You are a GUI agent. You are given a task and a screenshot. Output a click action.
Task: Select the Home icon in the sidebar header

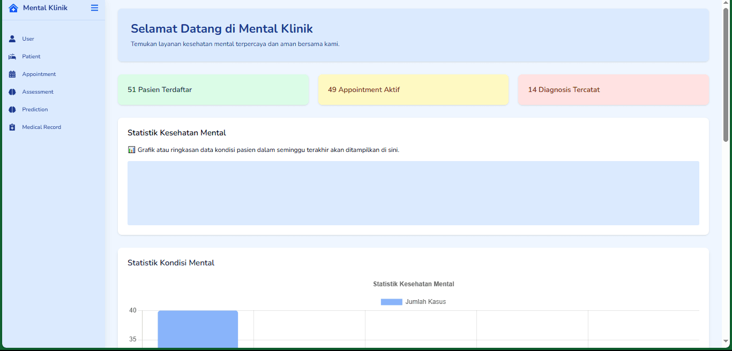pos(13,7)
